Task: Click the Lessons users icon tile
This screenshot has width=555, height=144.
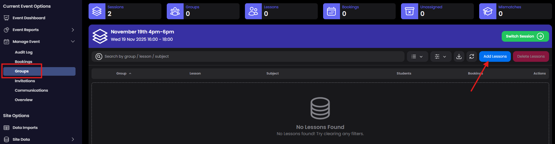Action: point(253,11)
